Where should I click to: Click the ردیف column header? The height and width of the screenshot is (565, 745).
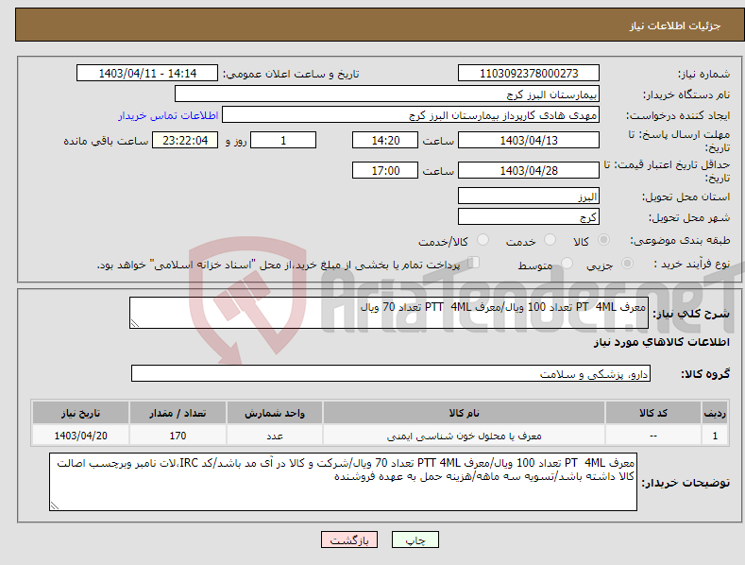click(715, 413)
